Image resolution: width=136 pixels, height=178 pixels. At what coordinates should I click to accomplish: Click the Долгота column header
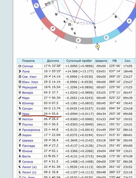point(53,61)
